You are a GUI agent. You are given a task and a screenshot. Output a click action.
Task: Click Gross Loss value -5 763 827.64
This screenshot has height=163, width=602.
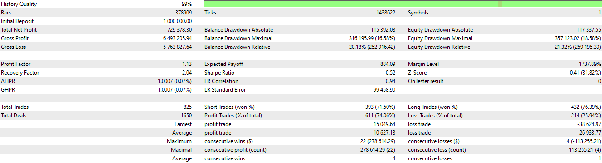[x=177, y=47]
